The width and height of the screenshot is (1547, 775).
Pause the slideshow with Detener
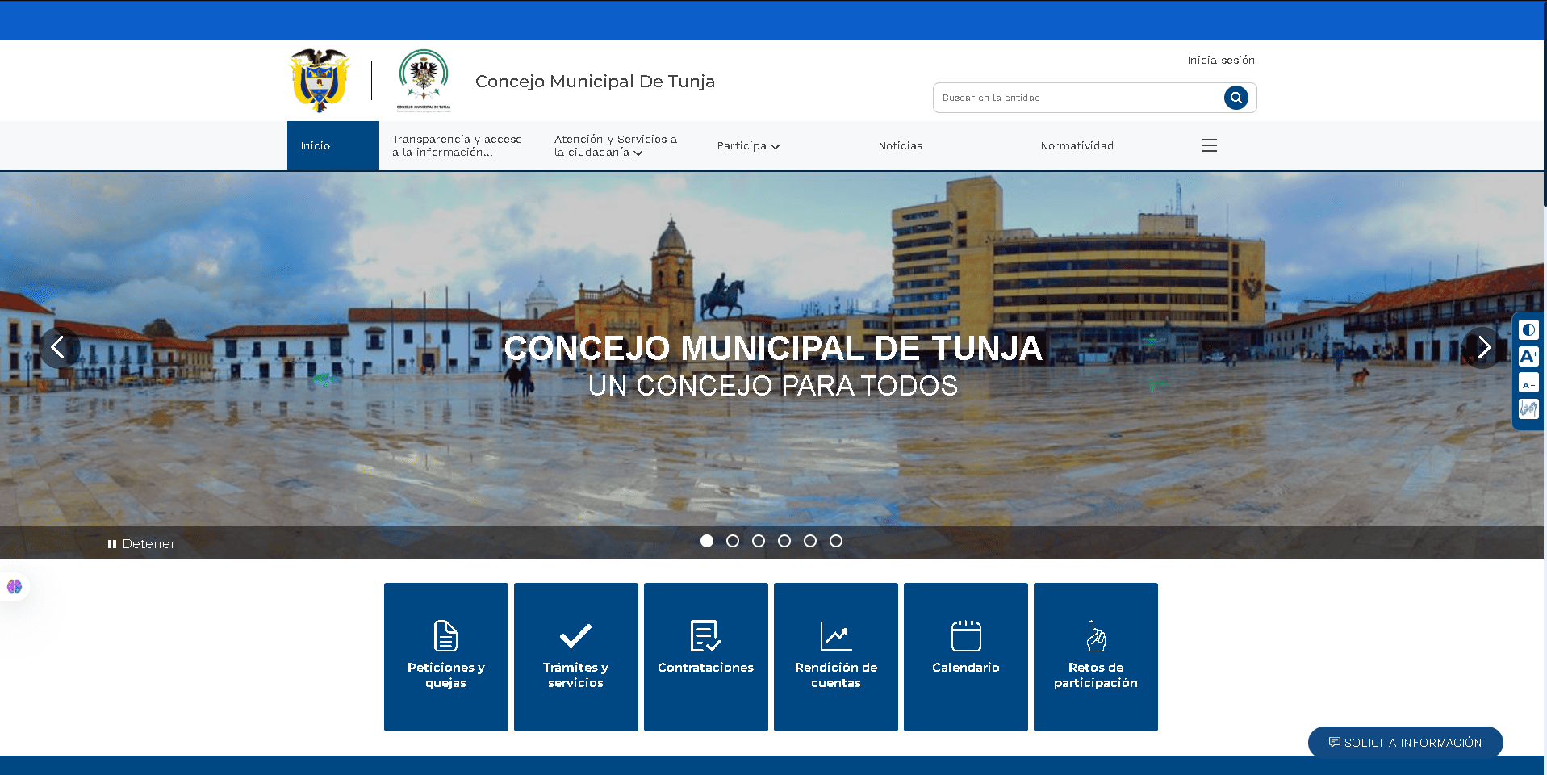[x=142, y=544]
